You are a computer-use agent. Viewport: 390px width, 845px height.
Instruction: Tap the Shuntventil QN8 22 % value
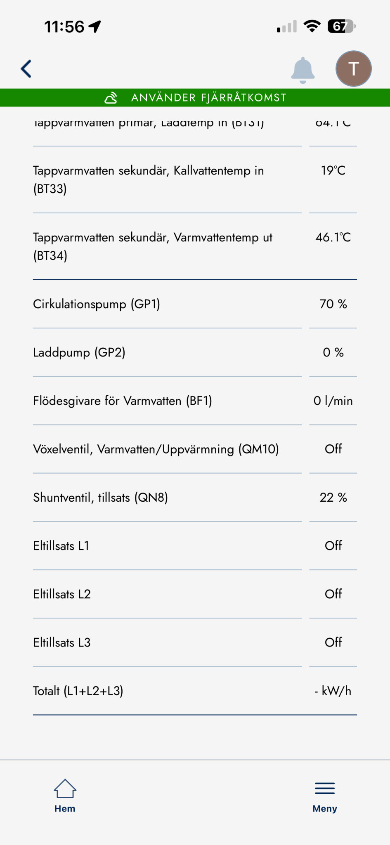click(333, 497)
